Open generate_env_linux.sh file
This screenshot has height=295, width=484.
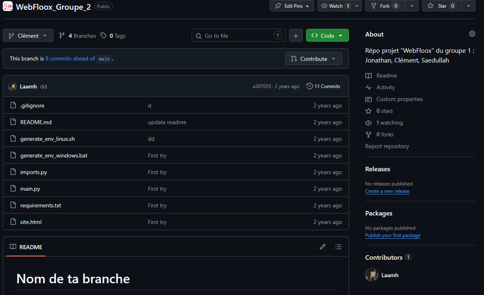47,139
